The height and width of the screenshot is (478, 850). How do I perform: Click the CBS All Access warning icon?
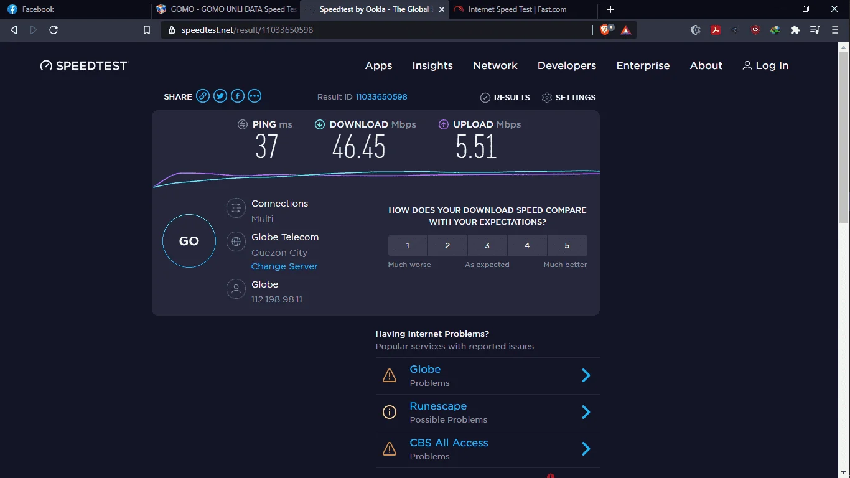pos(390,449)
